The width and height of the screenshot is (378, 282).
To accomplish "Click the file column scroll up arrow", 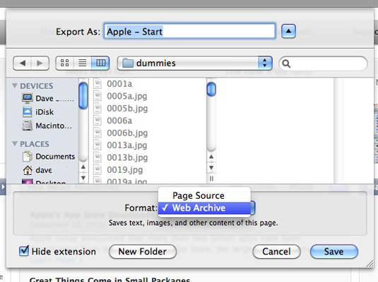I will (211, 157).
